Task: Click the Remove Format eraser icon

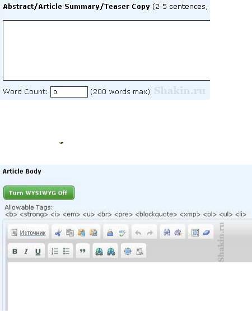Action: pyautogui.click(x=207, y=233)
